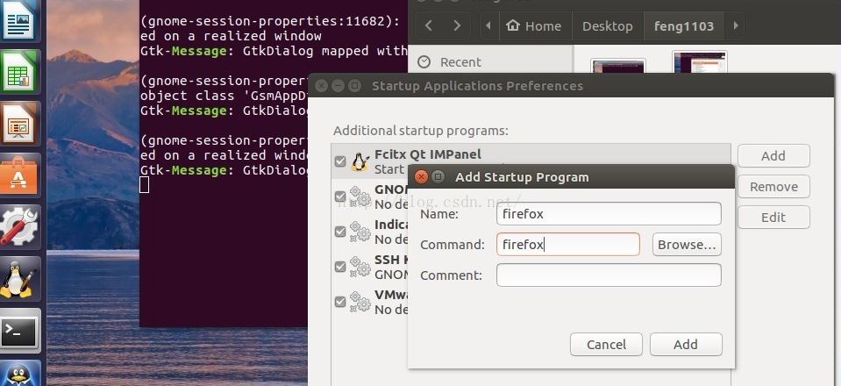
Task: Launch LibreOffice Calc from the dock
Action: tap(20, 71)
